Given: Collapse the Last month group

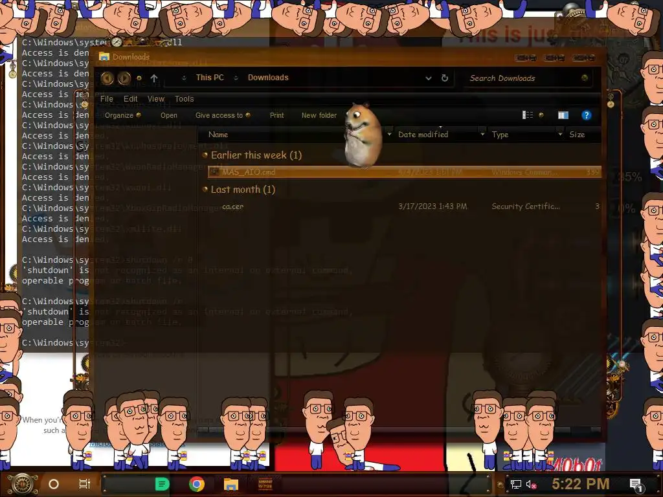Looking at the screenshot, I should tap(205, 190).
